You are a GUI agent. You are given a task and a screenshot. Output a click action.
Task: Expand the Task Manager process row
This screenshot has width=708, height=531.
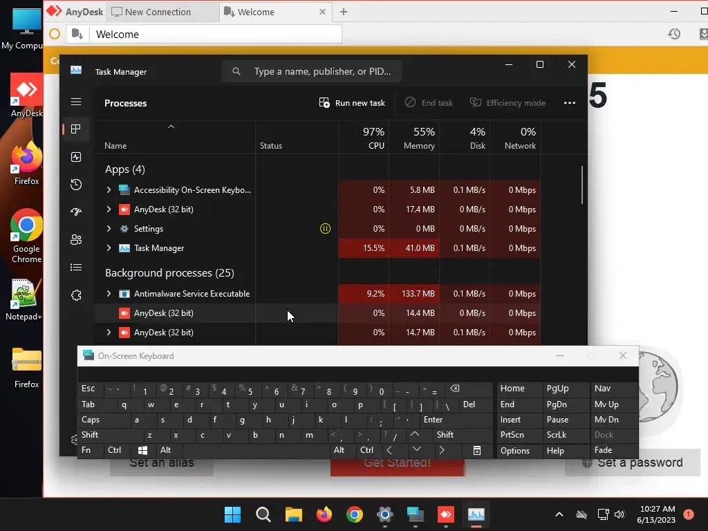click(109, 248)
